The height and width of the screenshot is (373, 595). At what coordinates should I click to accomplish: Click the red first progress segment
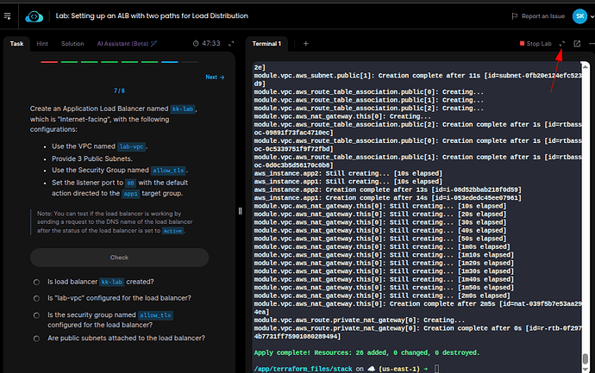(49, 62)
